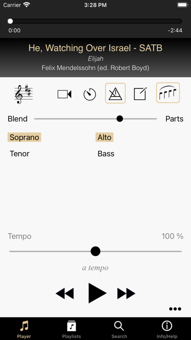
Task: Reset tempo with a tempo label
Action: (x=95, y=268)
